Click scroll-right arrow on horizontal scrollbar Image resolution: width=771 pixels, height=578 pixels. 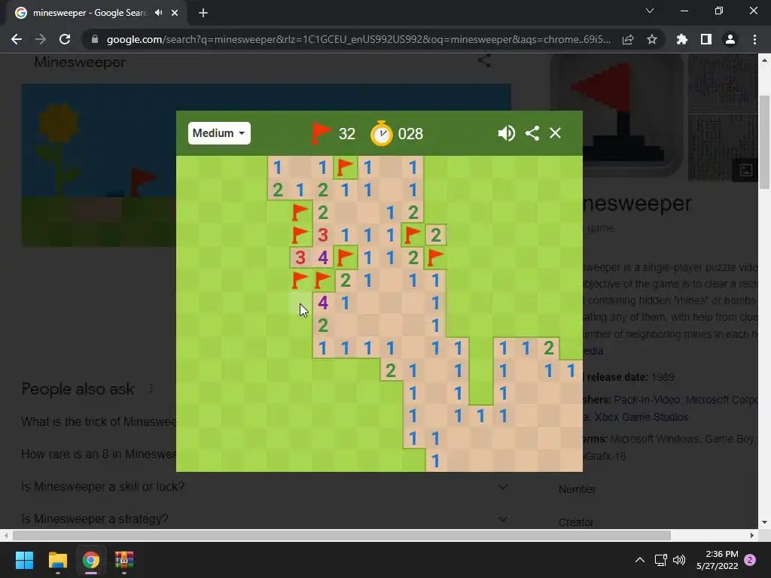752,535
